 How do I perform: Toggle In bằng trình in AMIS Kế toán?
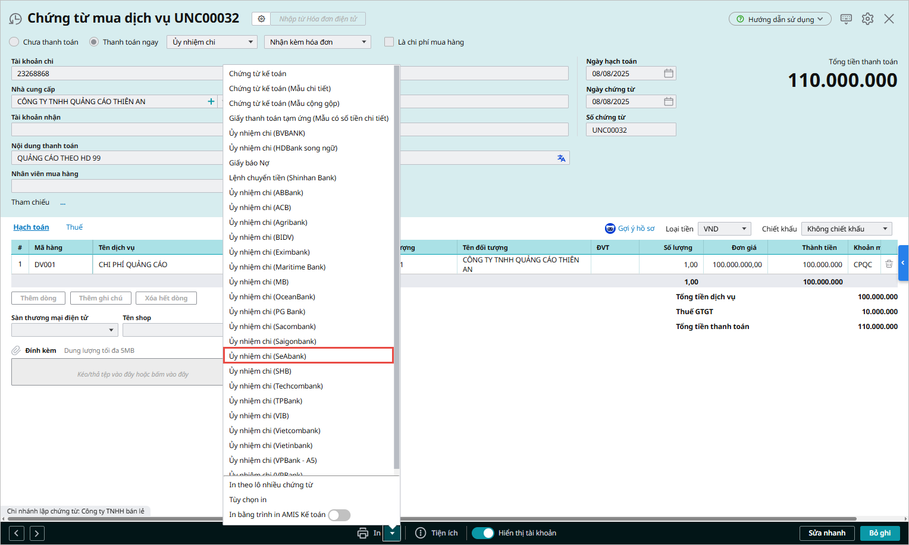point(339,515)
